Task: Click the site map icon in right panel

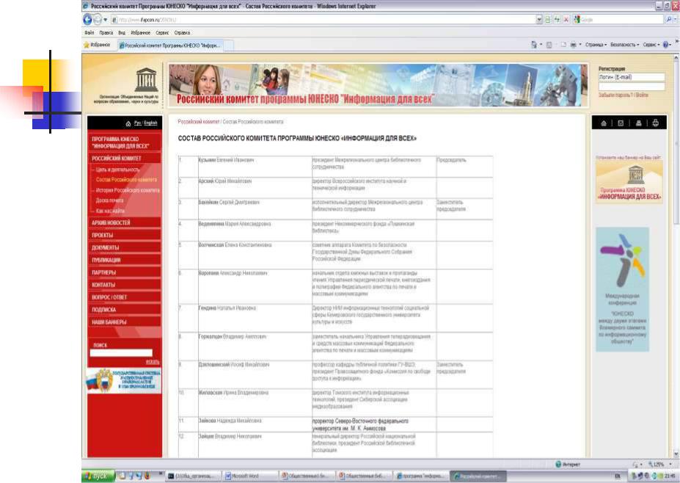Action: coord(638,123)
